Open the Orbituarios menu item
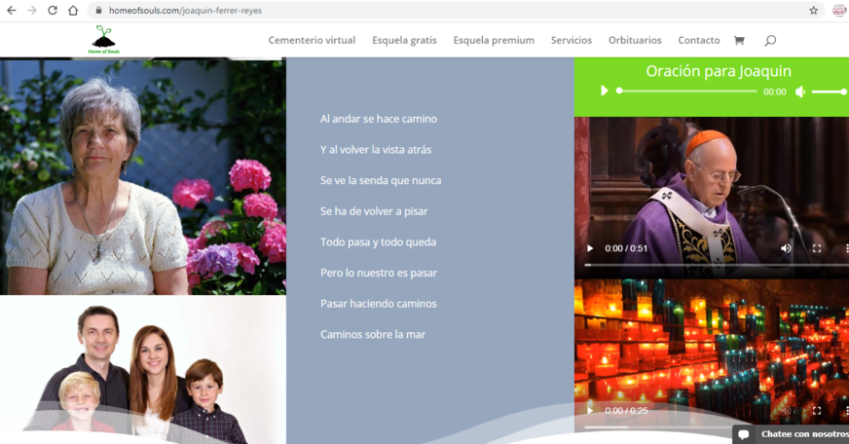The image size is (849, 444). click(x=635, y=40)
